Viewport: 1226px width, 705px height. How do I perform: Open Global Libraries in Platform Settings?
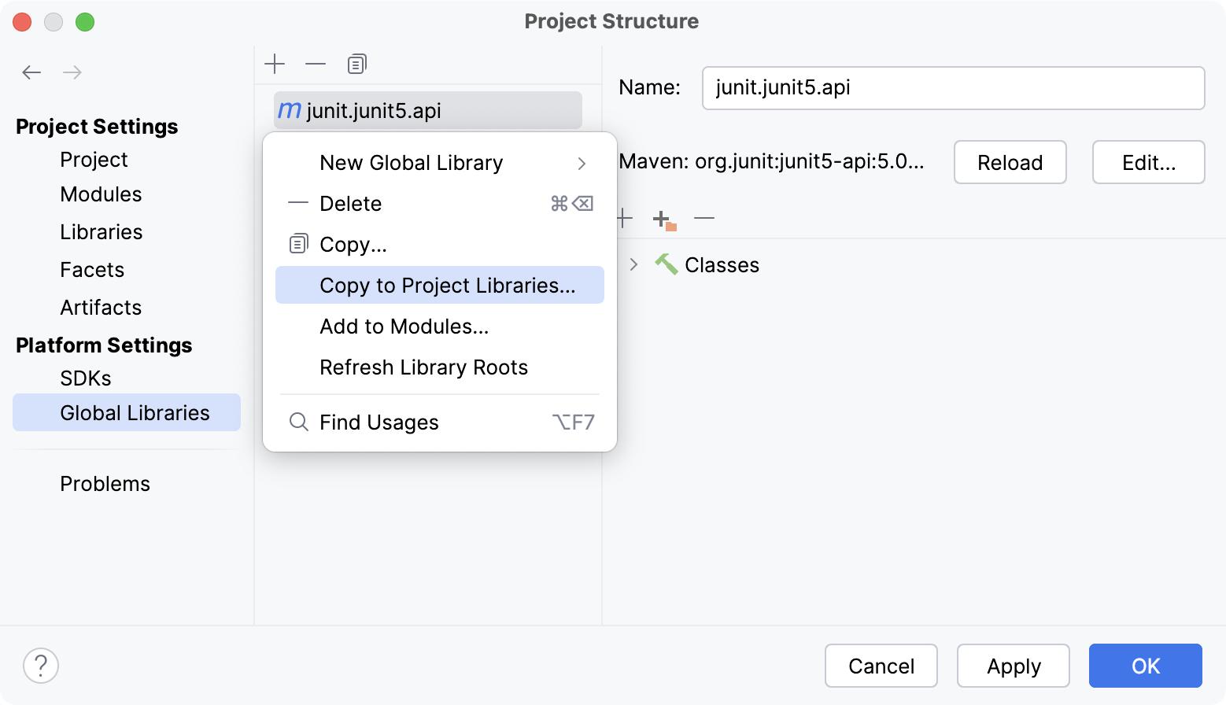click(x=135, y=412)
